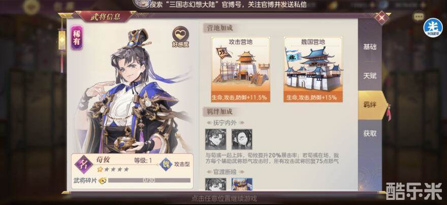The height and width of the screenshot is (205, 447).
Task: Tap the 武将碎片 fragment icon
Action: 102,181
